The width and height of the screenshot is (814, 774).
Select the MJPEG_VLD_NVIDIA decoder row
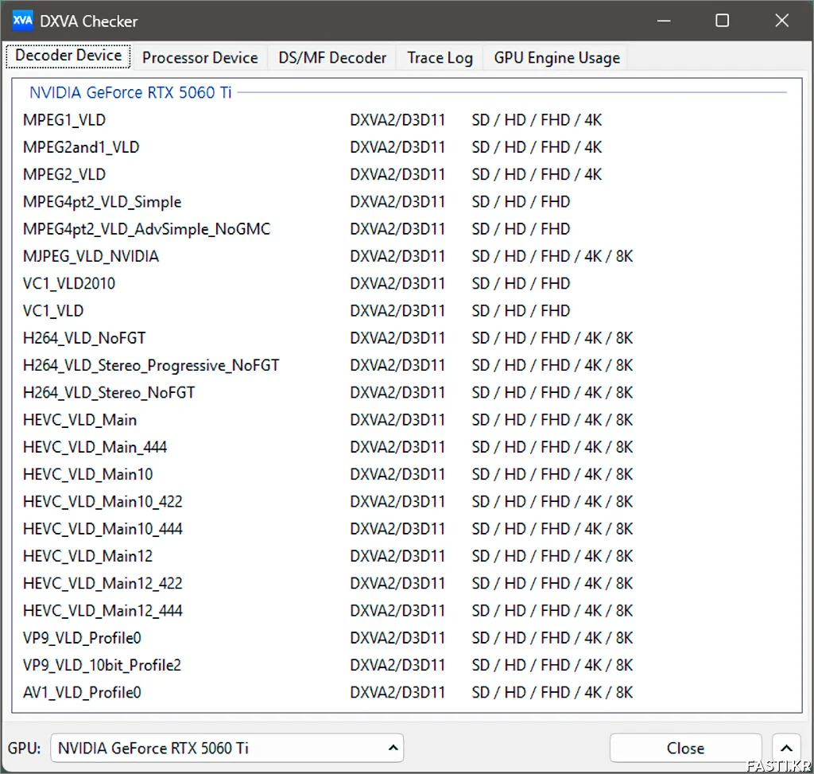click(406, 256)
